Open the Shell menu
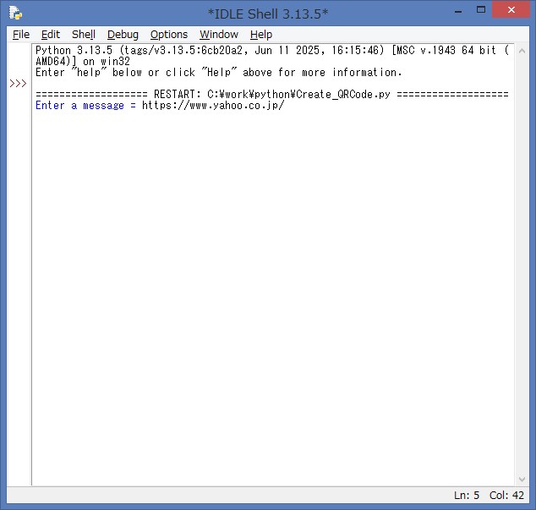Image resolution: width=536 pixels, height=510 pixels. [84, 35]
